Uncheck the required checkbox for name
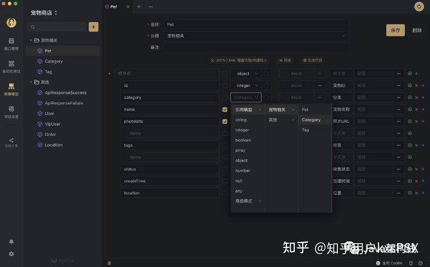The width and height of the screenshot is (430, 267). (x=225, y=110)
